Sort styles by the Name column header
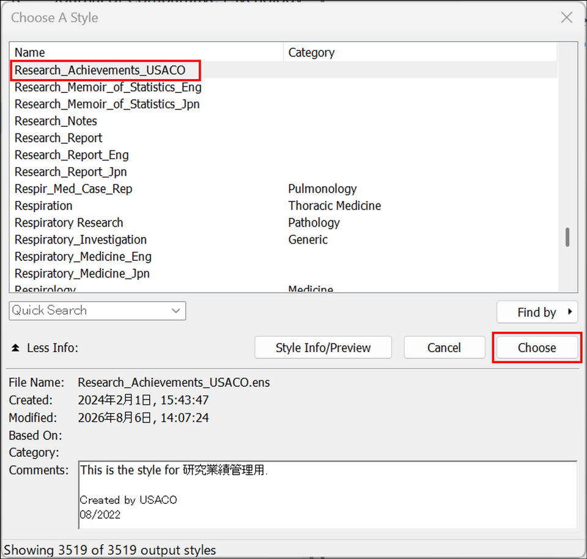Image resolution: width=587 pixels, height=559 pixels. (x=146, y=52)
